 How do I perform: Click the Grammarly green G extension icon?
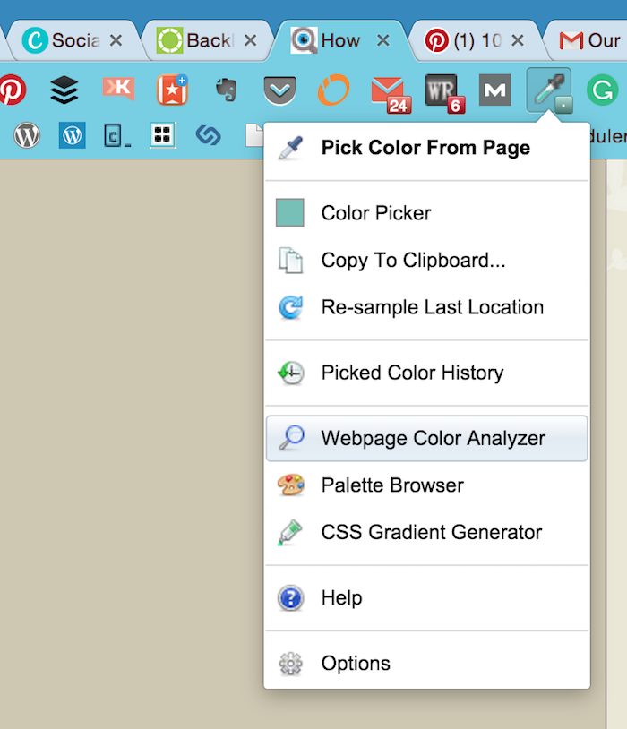pyautogui.click(x=602, y=90)
